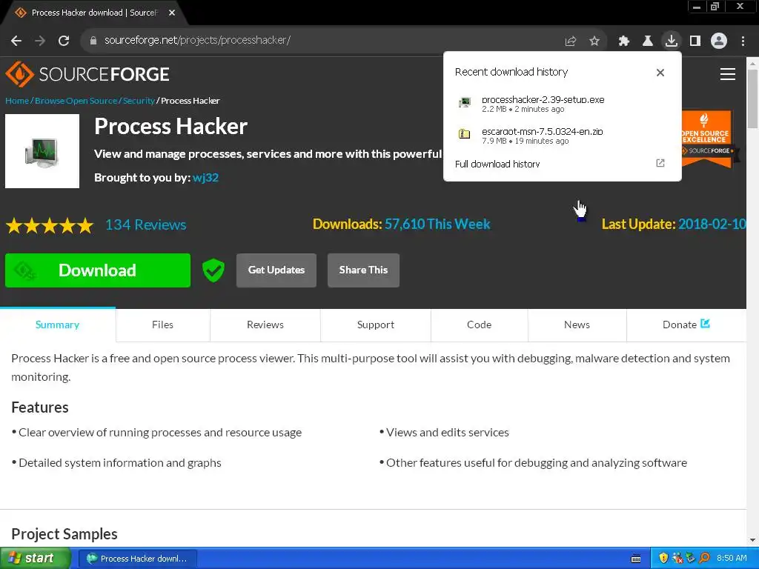This screenshot has width=759, height=569.
Task: Click the green shield check icon
Action: click(x=213, y=270)
